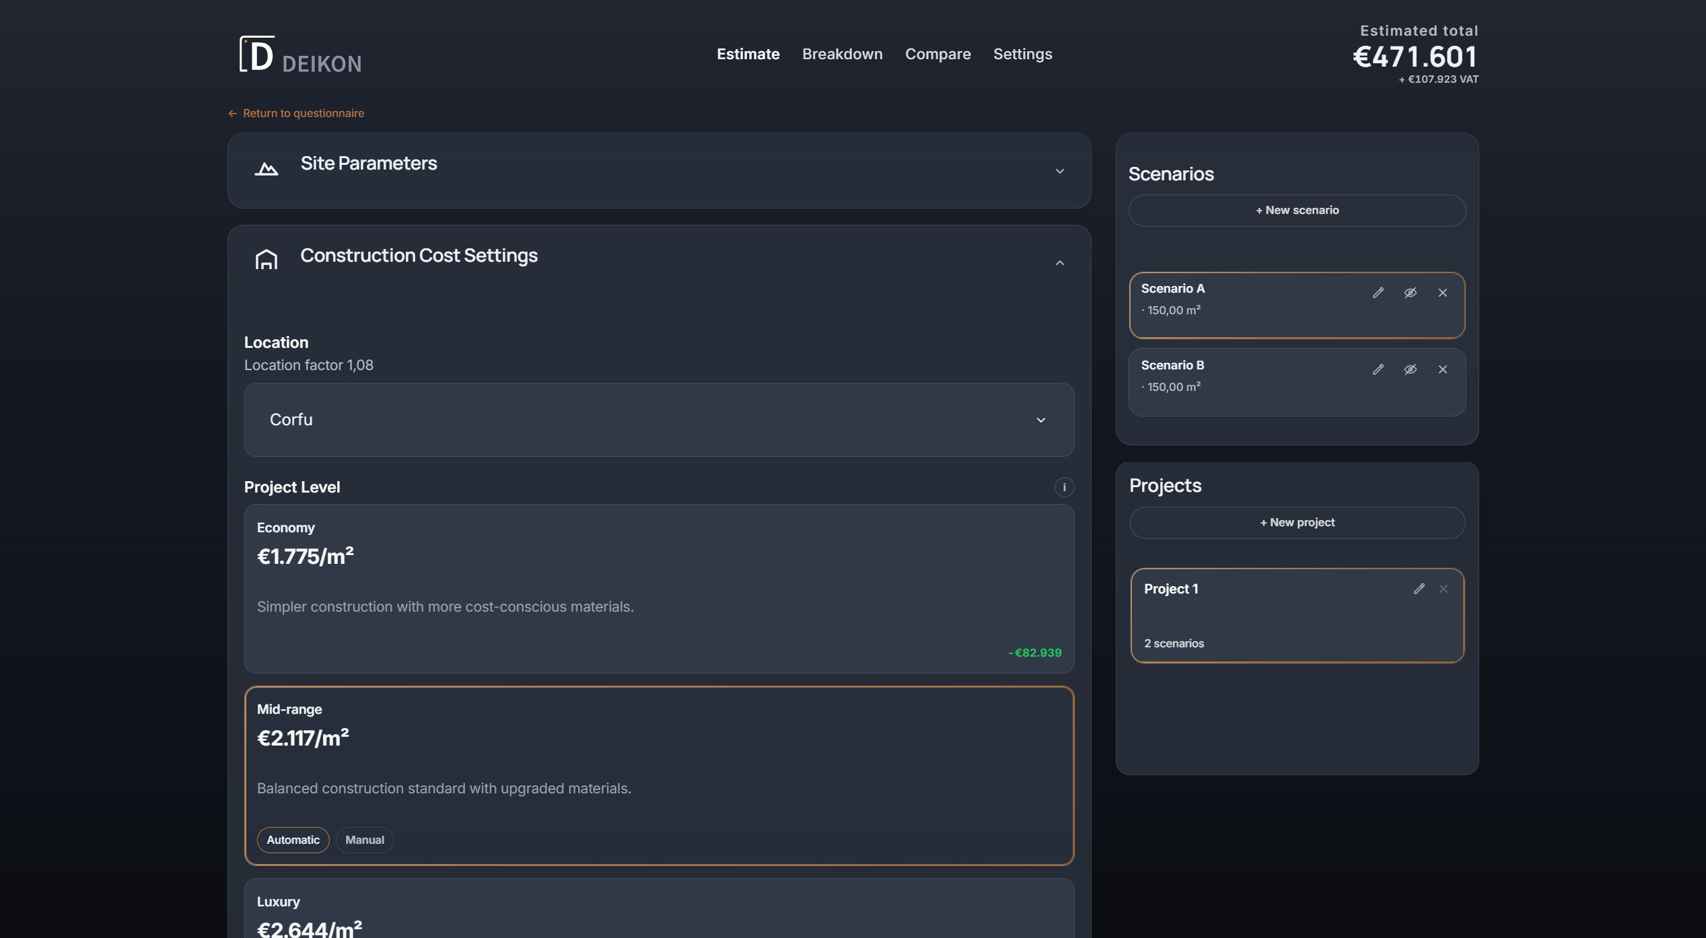The image size is (1706, 938).
Task: Click the Location factor 1,08 text
Action: tap(308, 365)
